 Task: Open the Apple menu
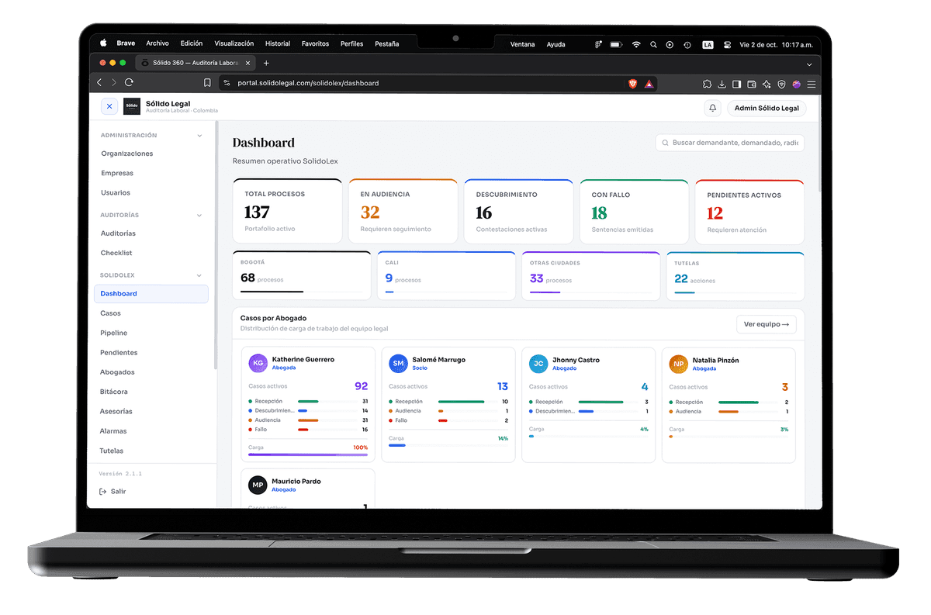click(102, 43)
